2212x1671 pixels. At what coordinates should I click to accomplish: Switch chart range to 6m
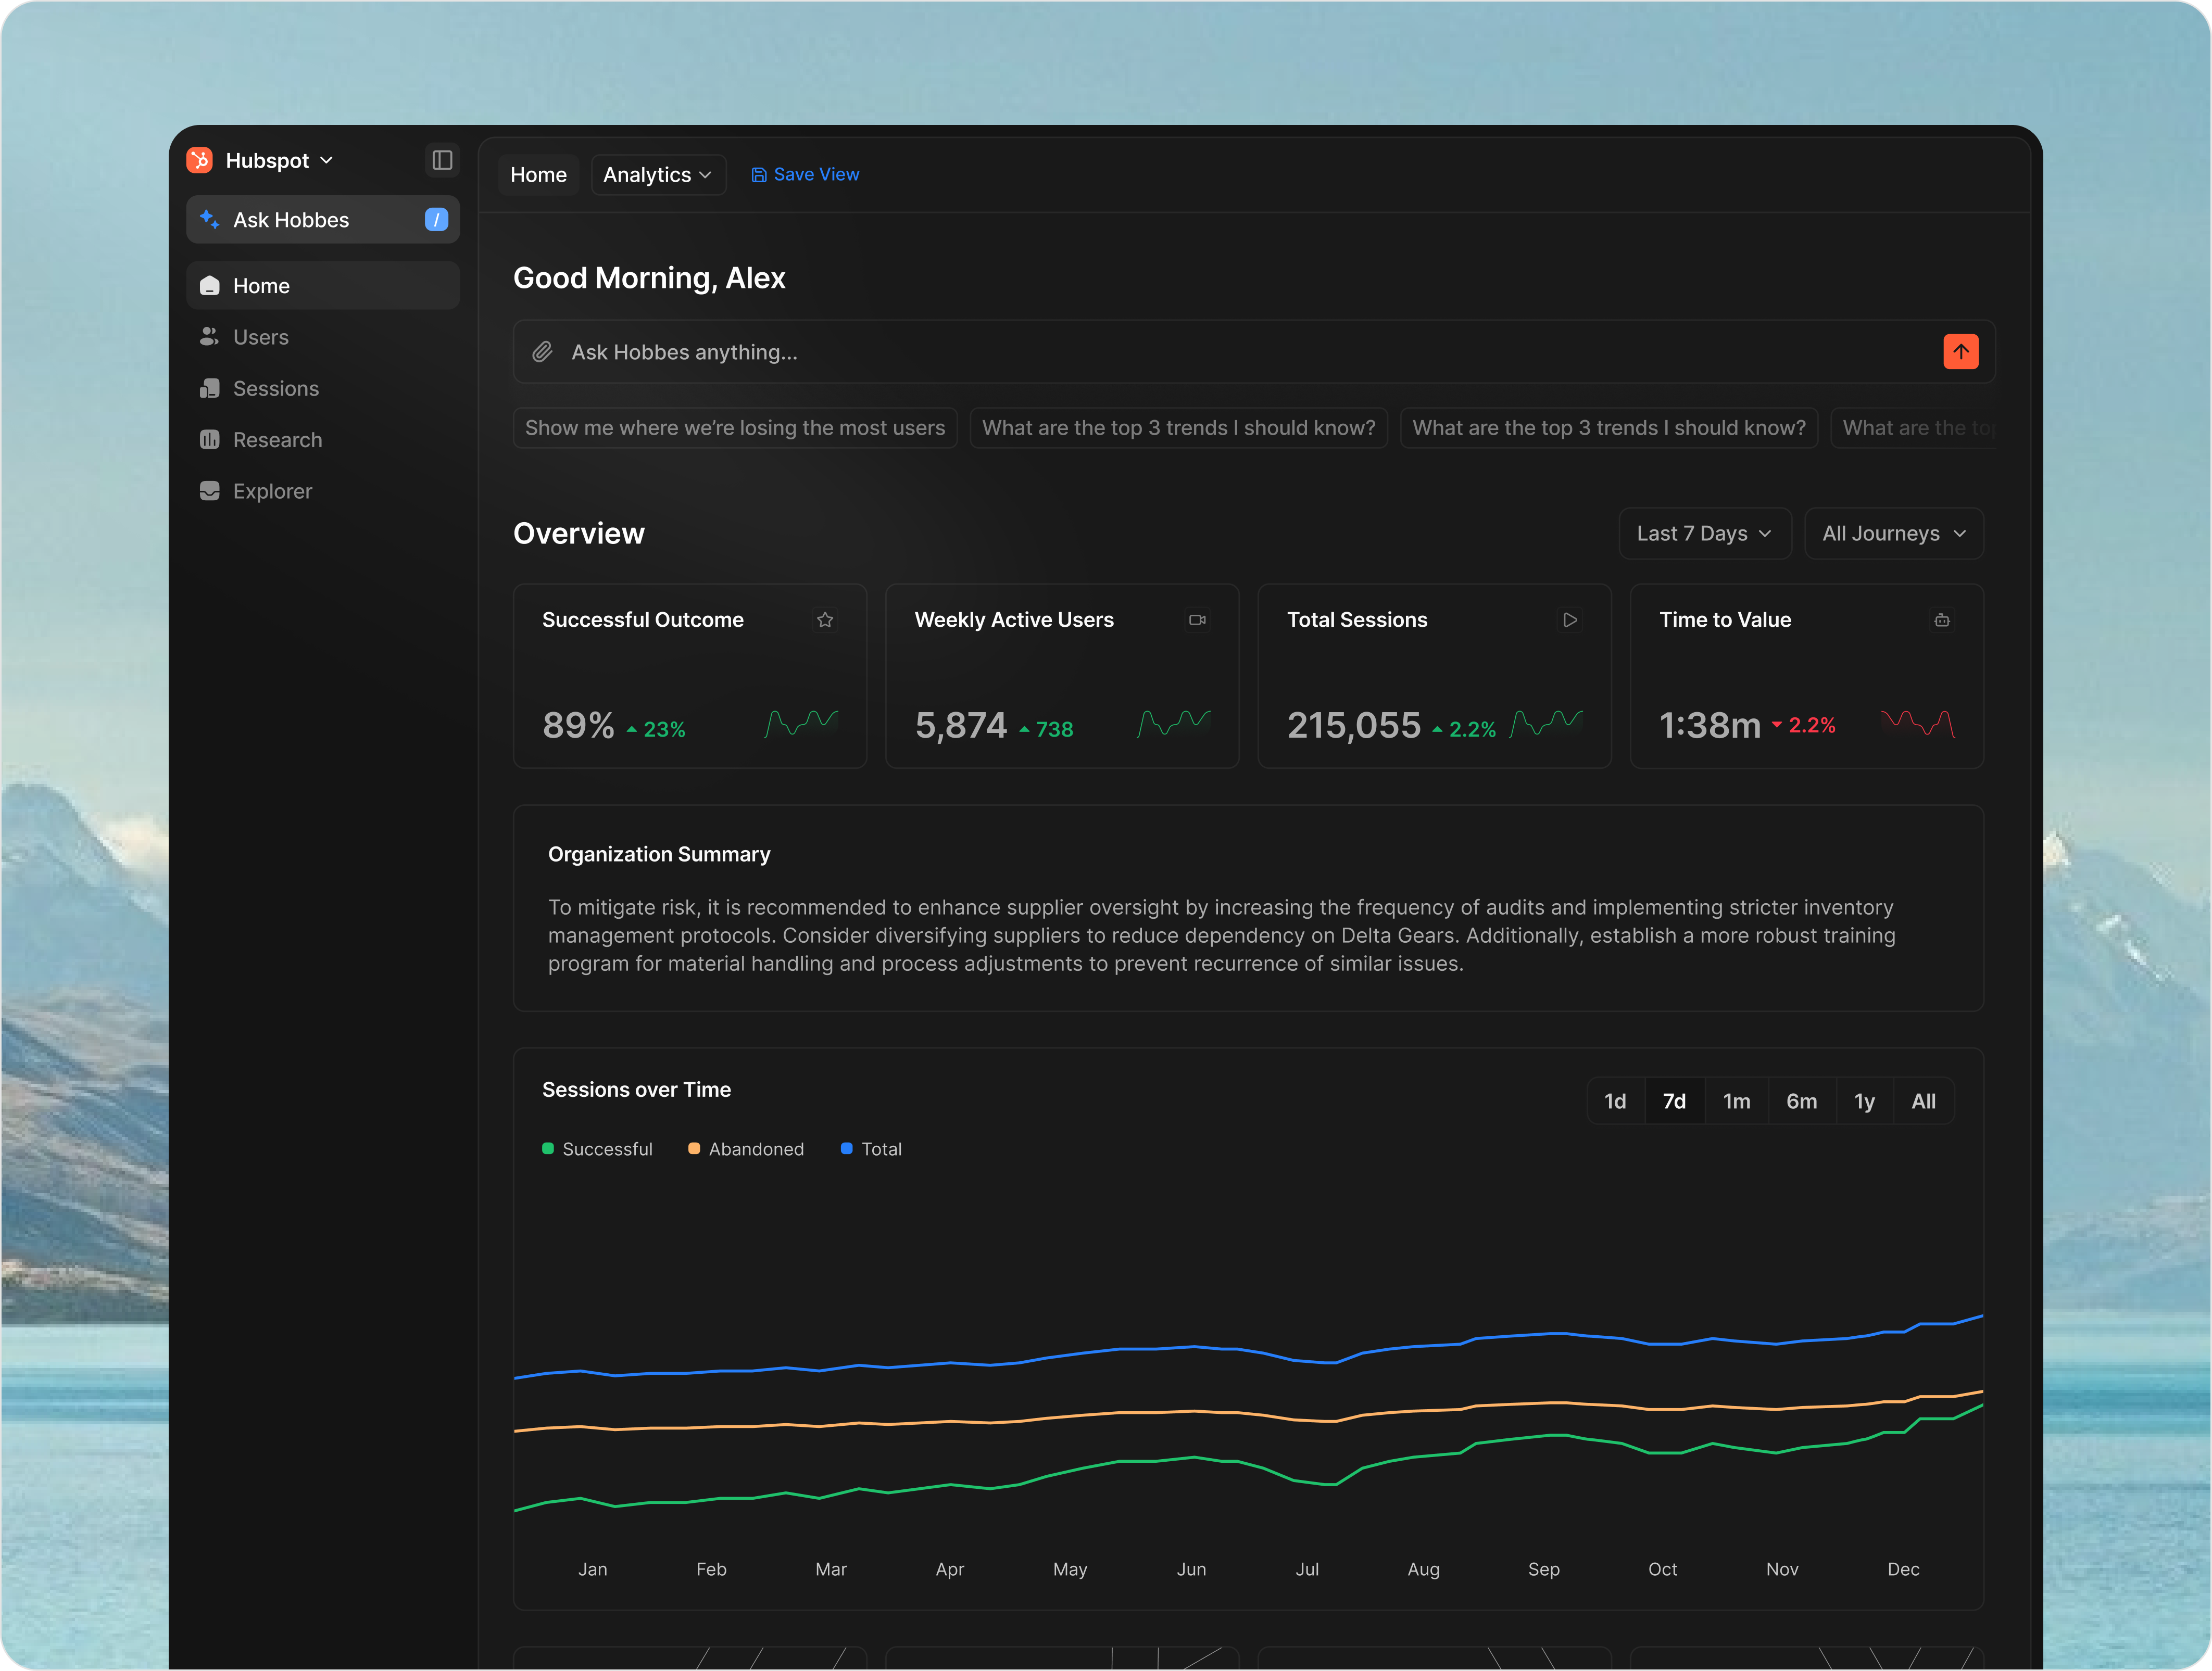(1801, 1101)
